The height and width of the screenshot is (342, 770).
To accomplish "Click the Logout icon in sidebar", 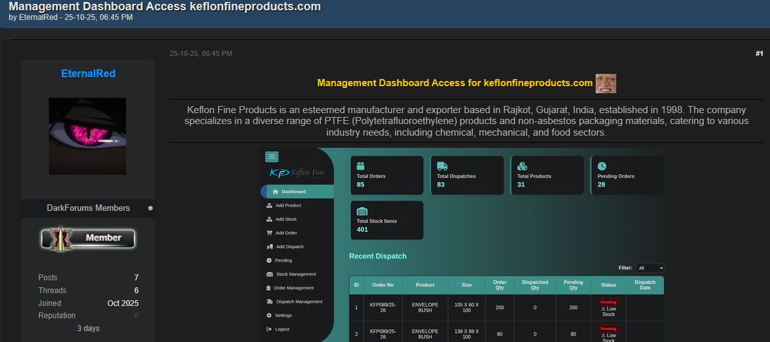I will click(270, 329).
